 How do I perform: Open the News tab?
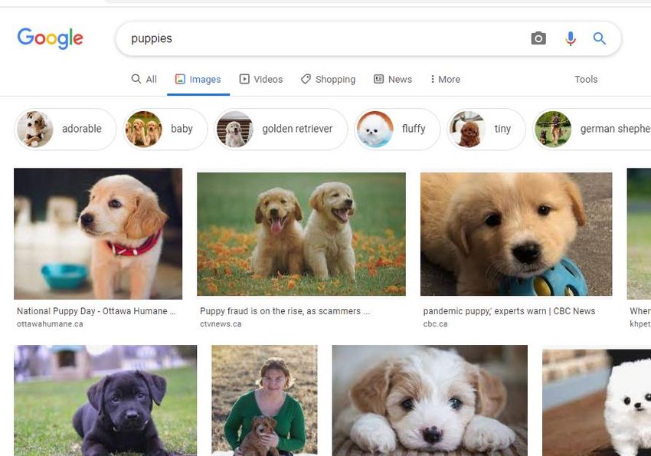pyautogui.click(x=393, y=80)
